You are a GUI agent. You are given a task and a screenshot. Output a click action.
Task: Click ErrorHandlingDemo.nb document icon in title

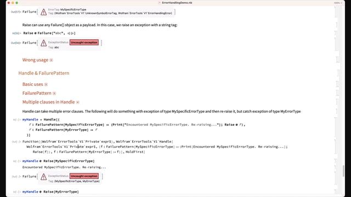coord(160,3)
